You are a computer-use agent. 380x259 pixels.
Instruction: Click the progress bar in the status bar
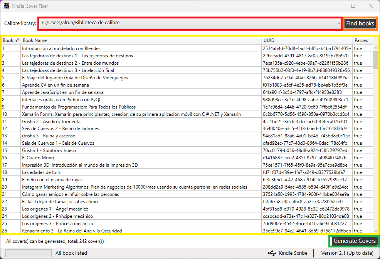pos(29,253)
